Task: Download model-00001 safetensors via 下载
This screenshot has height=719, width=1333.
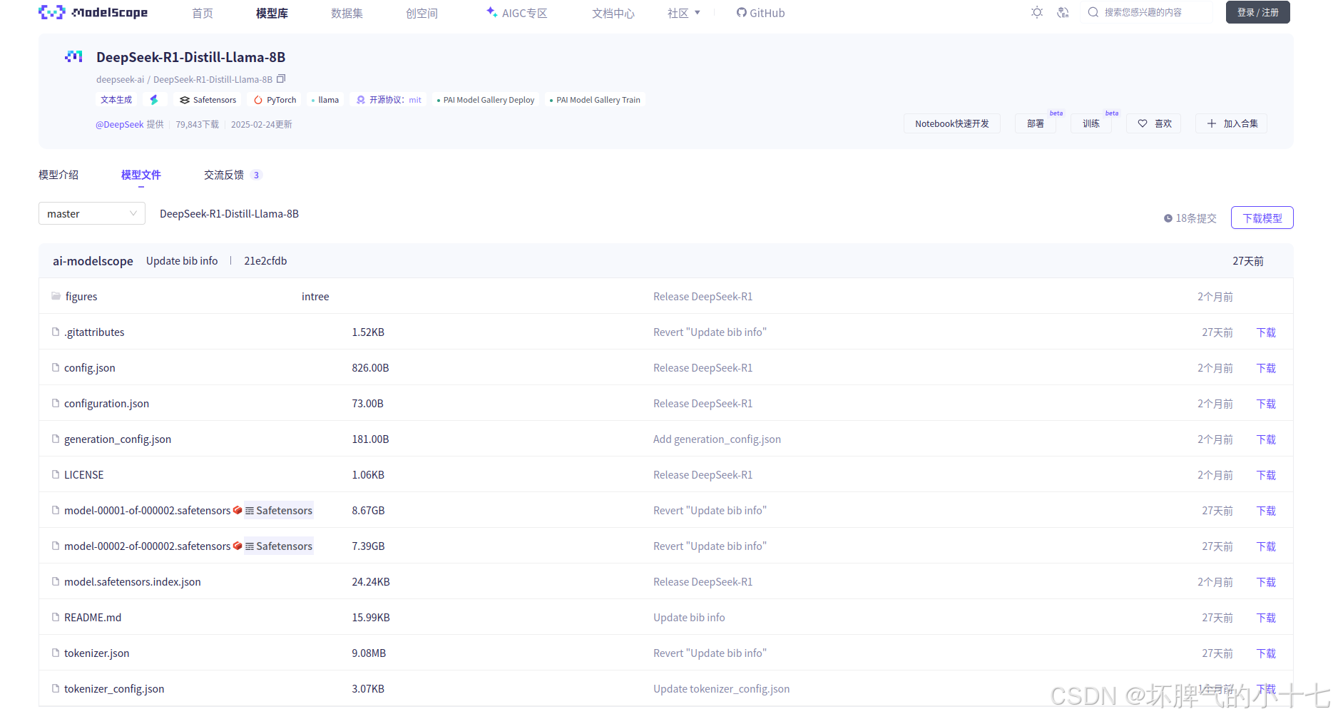Action: coord(1266,511)
